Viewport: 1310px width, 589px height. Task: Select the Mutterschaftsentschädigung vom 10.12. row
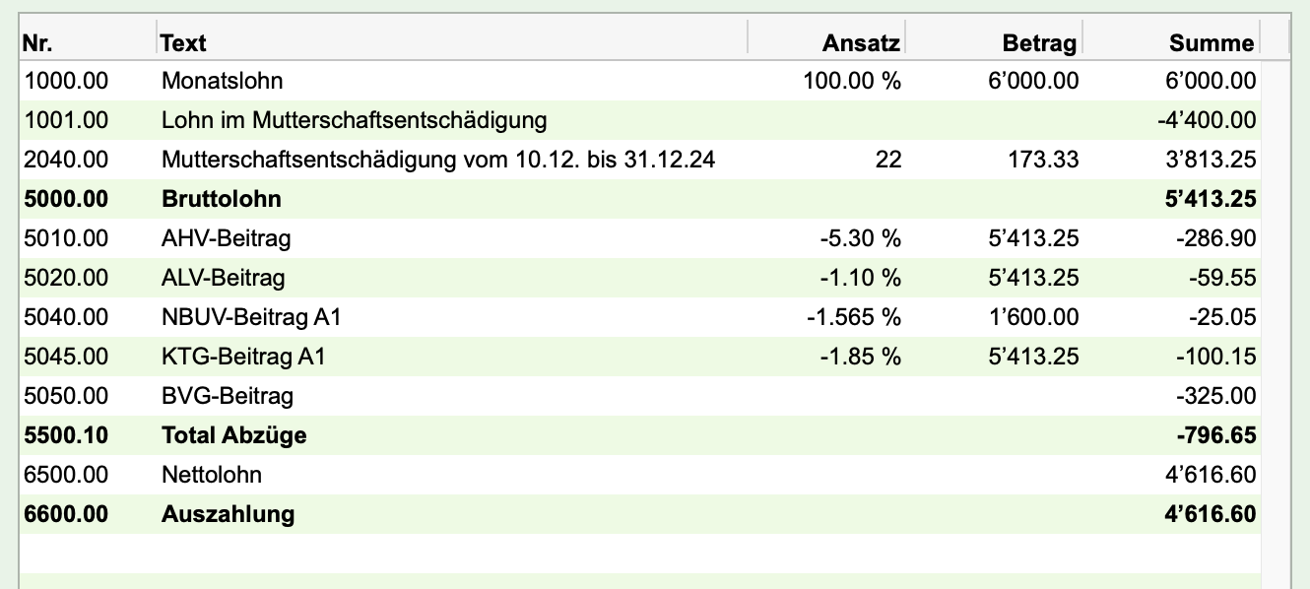click(x=639, y=160)
